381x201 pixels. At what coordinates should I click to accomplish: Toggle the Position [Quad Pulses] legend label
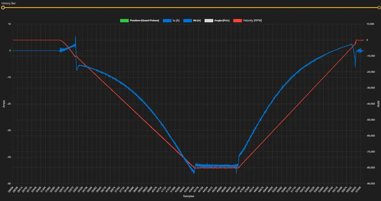pos(144,20)
